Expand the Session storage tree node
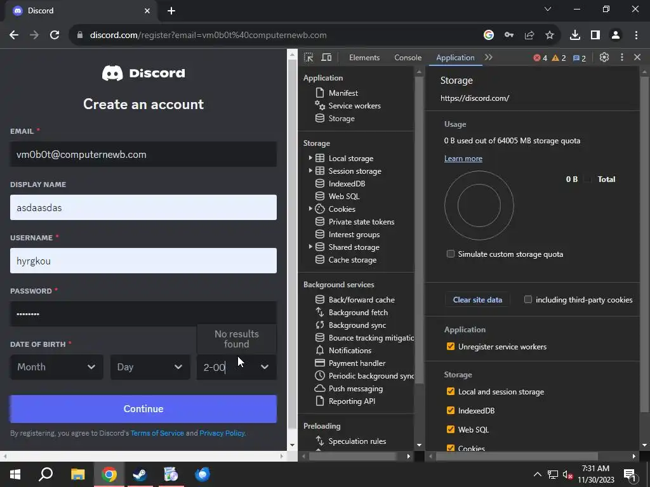The width and height of the screenshot is (650, 487). click(x=310, y=171)
